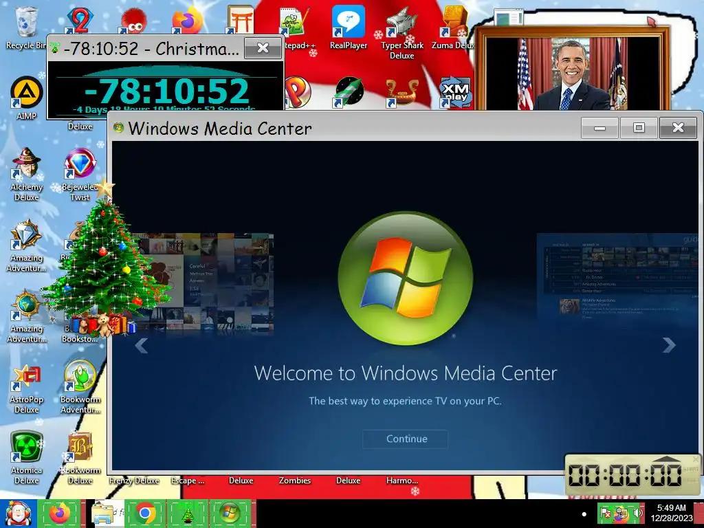Open the network tray icon
This screenshot has width=704, height=528.
[x=621, y=513]
